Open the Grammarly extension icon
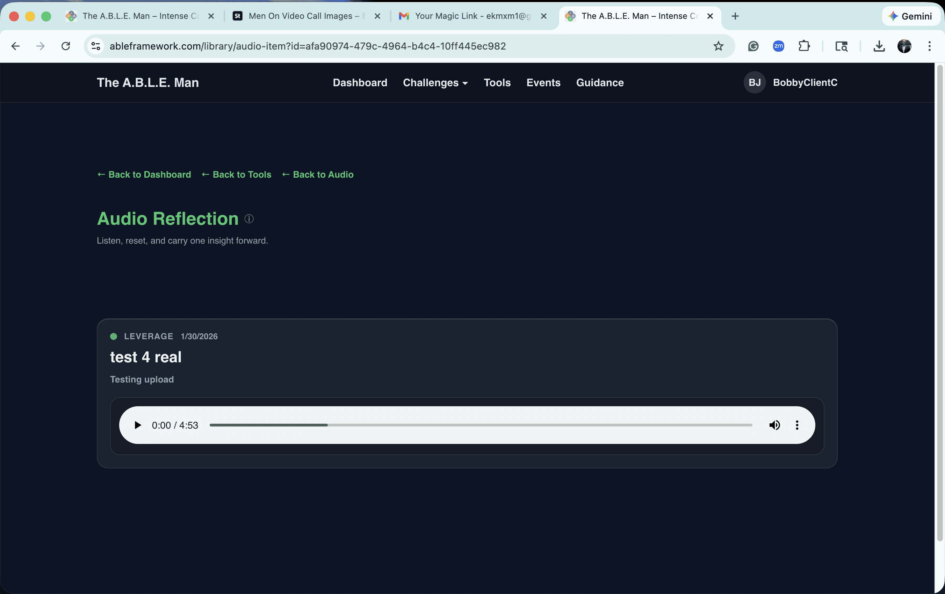The height and width of the screenshot is (594, 945). tap(753, 46)
